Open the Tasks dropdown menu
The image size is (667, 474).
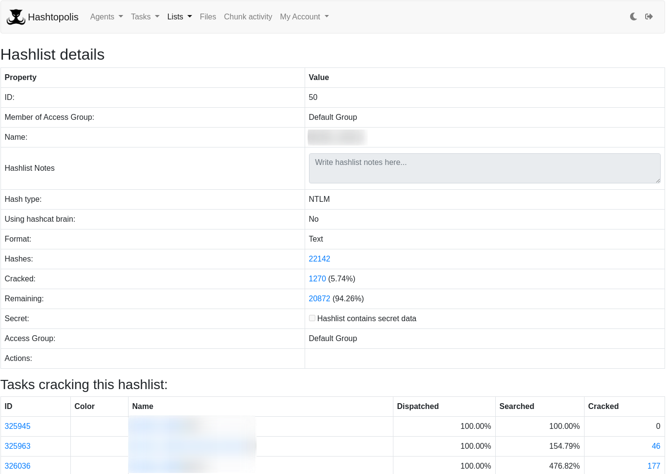coord(145,16)
